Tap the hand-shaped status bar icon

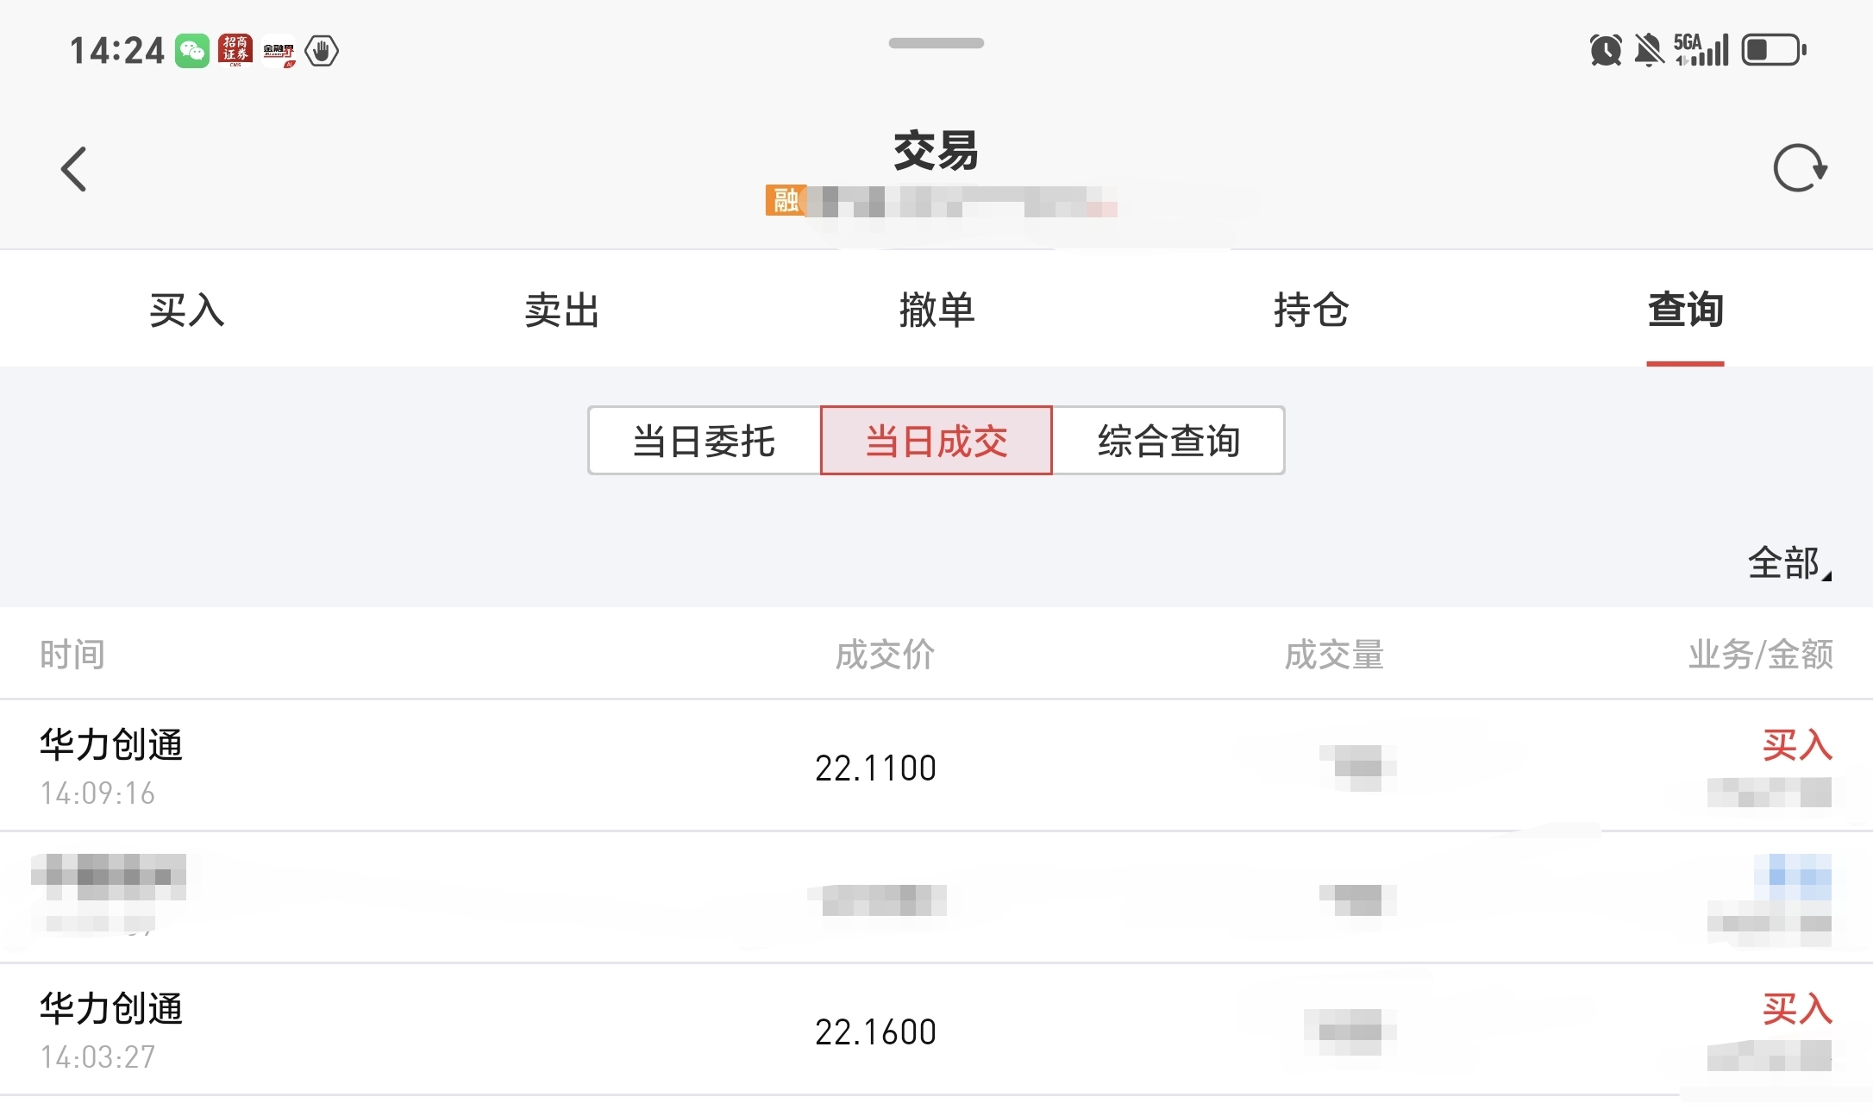[x=322, y=51]
